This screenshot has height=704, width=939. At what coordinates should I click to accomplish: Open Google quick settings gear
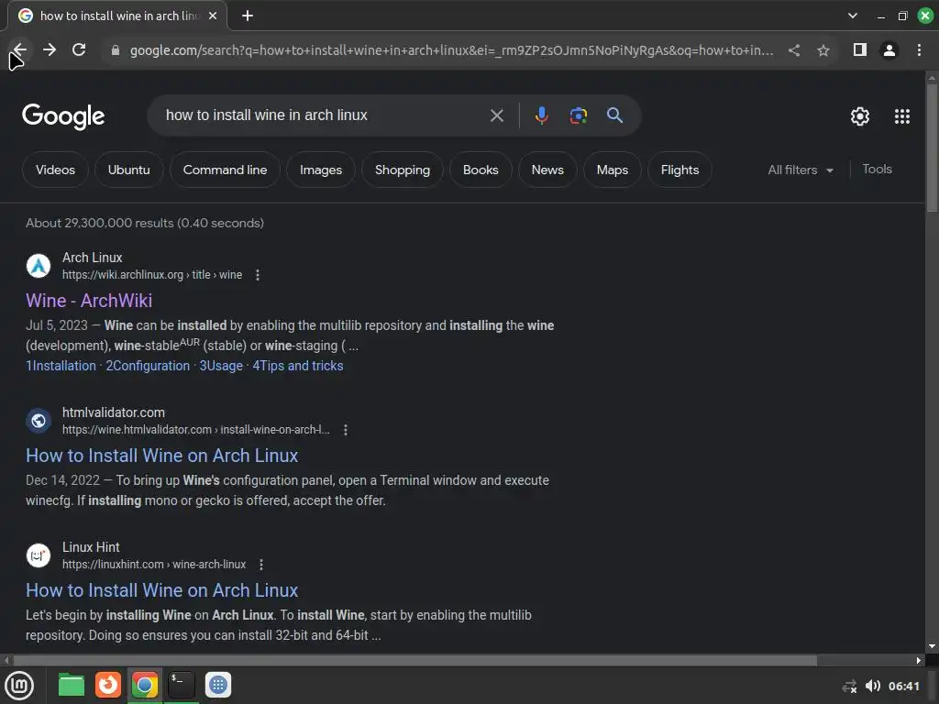pyautogui.click(x=860, y=116)
